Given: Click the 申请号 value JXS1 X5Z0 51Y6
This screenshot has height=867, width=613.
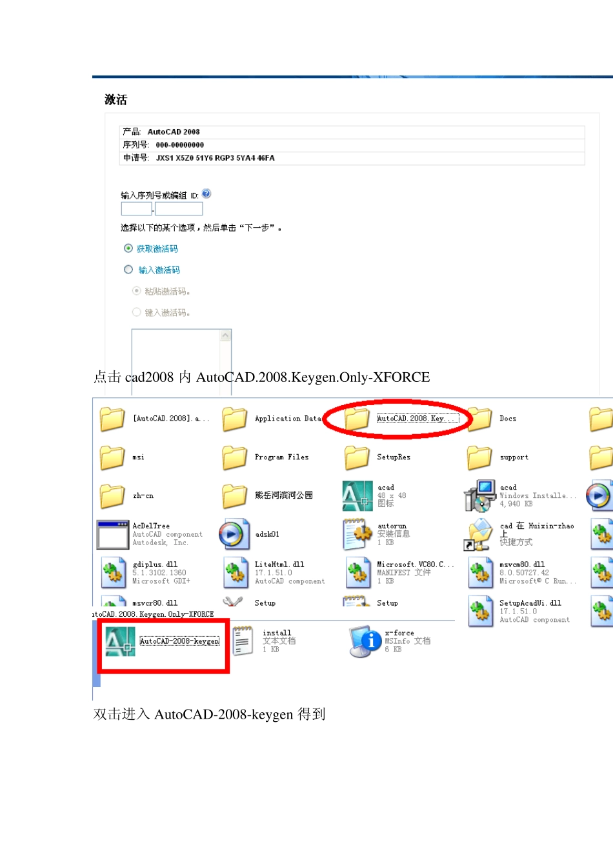Looking at the screenshot, I should [x=216, y=158].
